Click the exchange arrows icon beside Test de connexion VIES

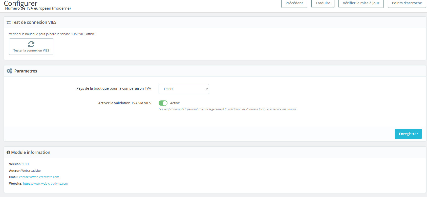(x=9, y=22)
